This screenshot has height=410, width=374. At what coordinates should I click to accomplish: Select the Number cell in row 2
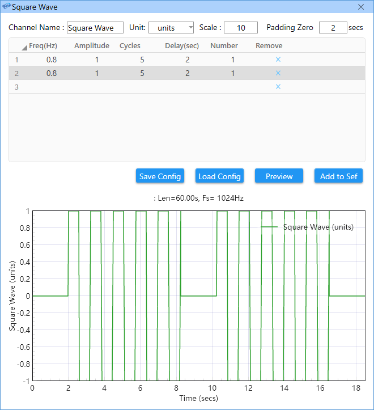coord(232,73)
